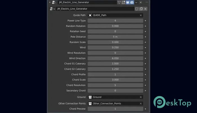The height and width of the screenshot is (113, 197).
Task: Click the Secondary Chord value field
Action: (115, 91)
